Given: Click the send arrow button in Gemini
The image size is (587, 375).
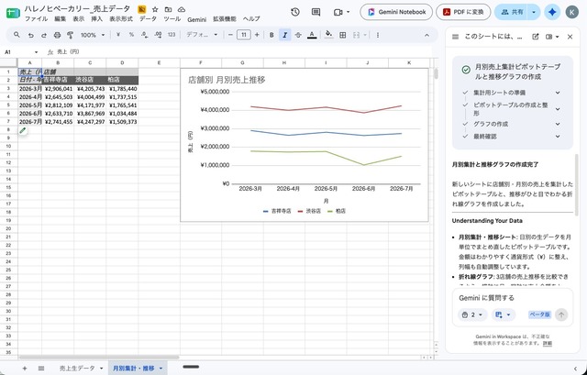Looking at the screenshot, I should coord(561,314).
